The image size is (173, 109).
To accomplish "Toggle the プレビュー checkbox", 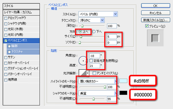I will [147, 26].
